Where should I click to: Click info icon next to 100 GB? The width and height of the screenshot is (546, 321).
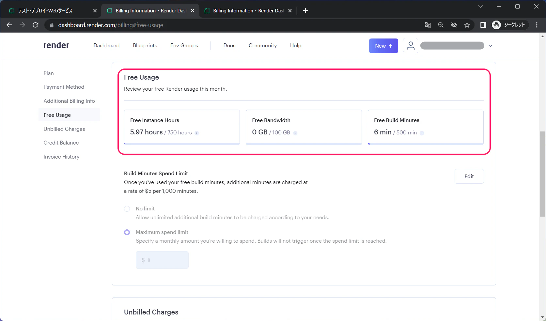pyautogui.click(x=295, y=133)
